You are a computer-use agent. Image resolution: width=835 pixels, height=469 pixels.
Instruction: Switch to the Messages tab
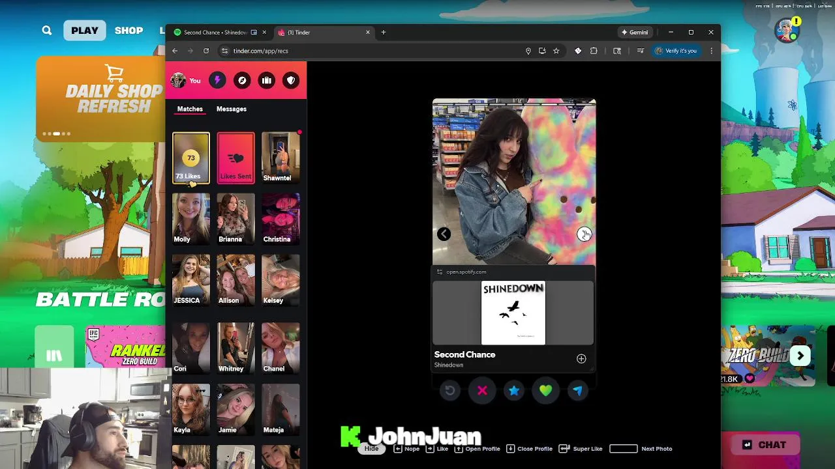[x=232, y=109]
